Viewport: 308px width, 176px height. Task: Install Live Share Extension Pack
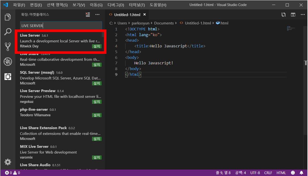coord(97,139)
